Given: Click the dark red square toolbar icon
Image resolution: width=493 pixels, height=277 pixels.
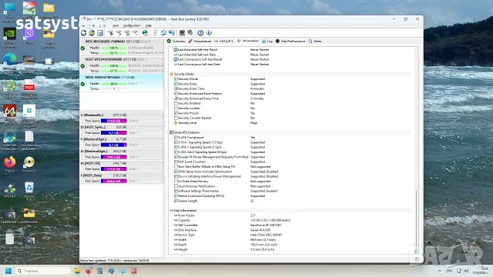Looking at the screenshot, I should coord(182,32).
